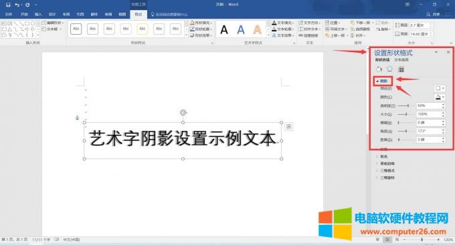Image resolution: width=455 pixels, height=245 pixels.
Task: Click the 选择窗格 button
Action: (x=360, y=29)
